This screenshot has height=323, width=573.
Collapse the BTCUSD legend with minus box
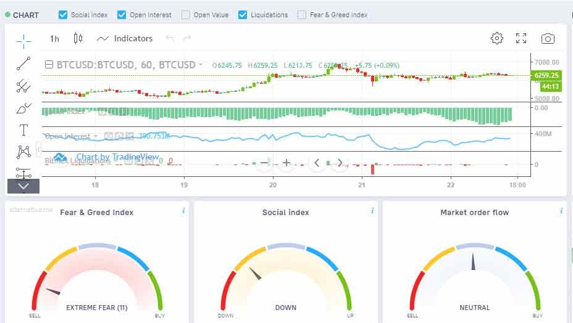[49, 65]
